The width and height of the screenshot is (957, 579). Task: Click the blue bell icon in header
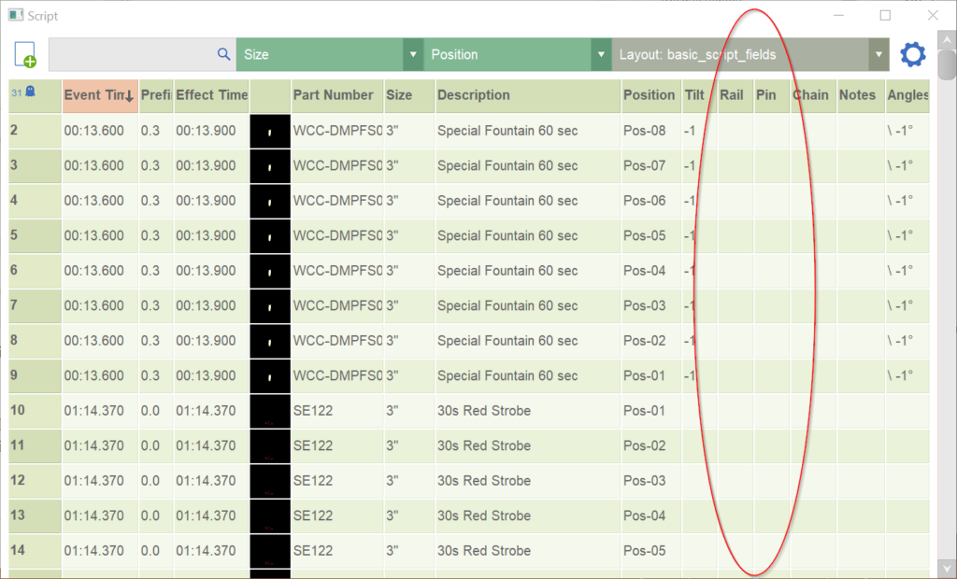click(30, 92)
